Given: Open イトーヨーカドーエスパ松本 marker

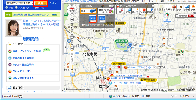Looking at the screenshot, I should coord(126,83).
